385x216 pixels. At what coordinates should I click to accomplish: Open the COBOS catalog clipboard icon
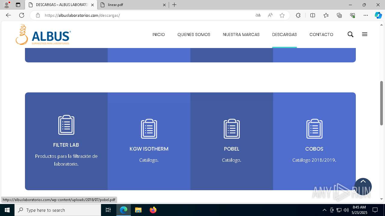tap(314, 129)
